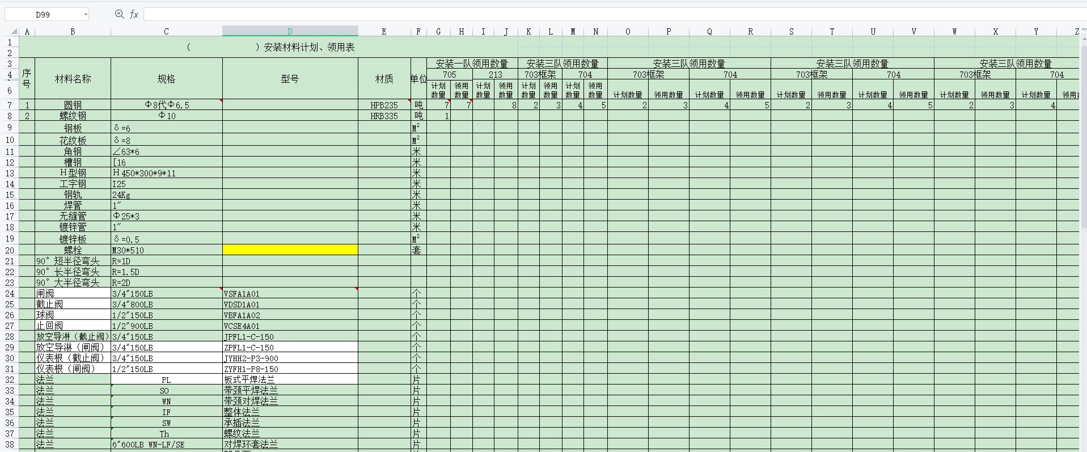This screenshot has width=1087, height=452.
Task: Click the Name Box showing D99
Action: pyautogui.click(x=43, y=15)
